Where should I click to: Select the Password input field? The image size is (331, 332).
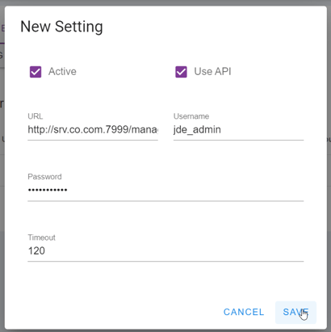[x=165, y=190]
